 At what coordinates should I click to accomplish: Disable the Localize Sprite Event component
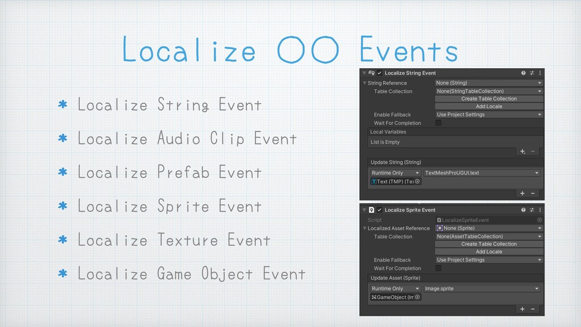pyautogui.click(x=380, y=210)
